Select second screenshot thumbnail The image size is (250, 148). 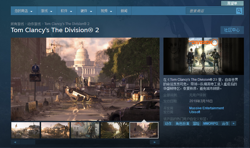tap(55, 130)
